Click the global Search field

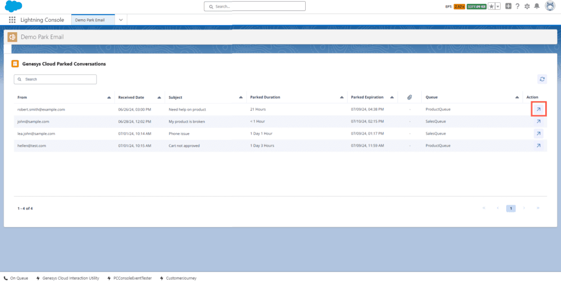255,6
